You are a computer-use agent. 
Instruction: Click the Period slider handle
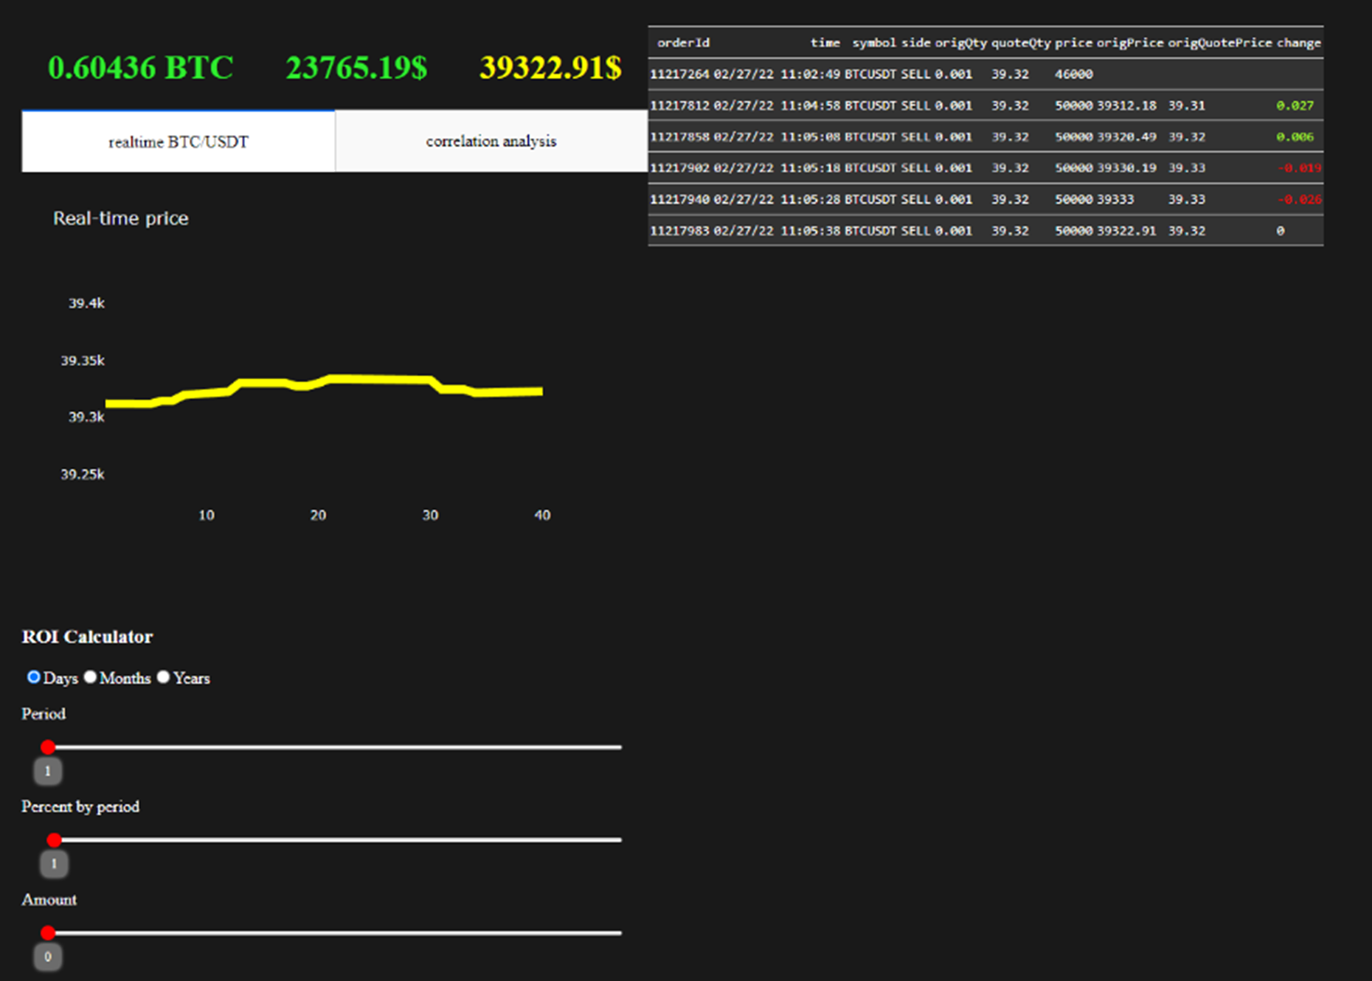(48, 747)
